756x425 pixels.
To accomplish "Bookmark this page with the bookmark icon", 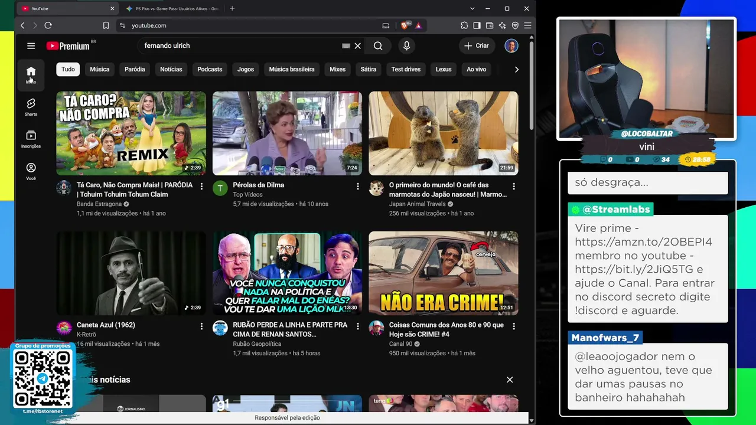I will (106, 25).
